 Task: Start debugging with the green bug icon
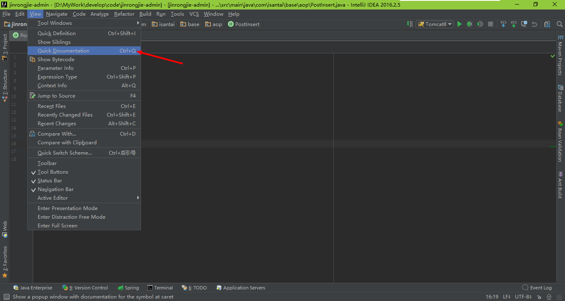click(470, 24)
